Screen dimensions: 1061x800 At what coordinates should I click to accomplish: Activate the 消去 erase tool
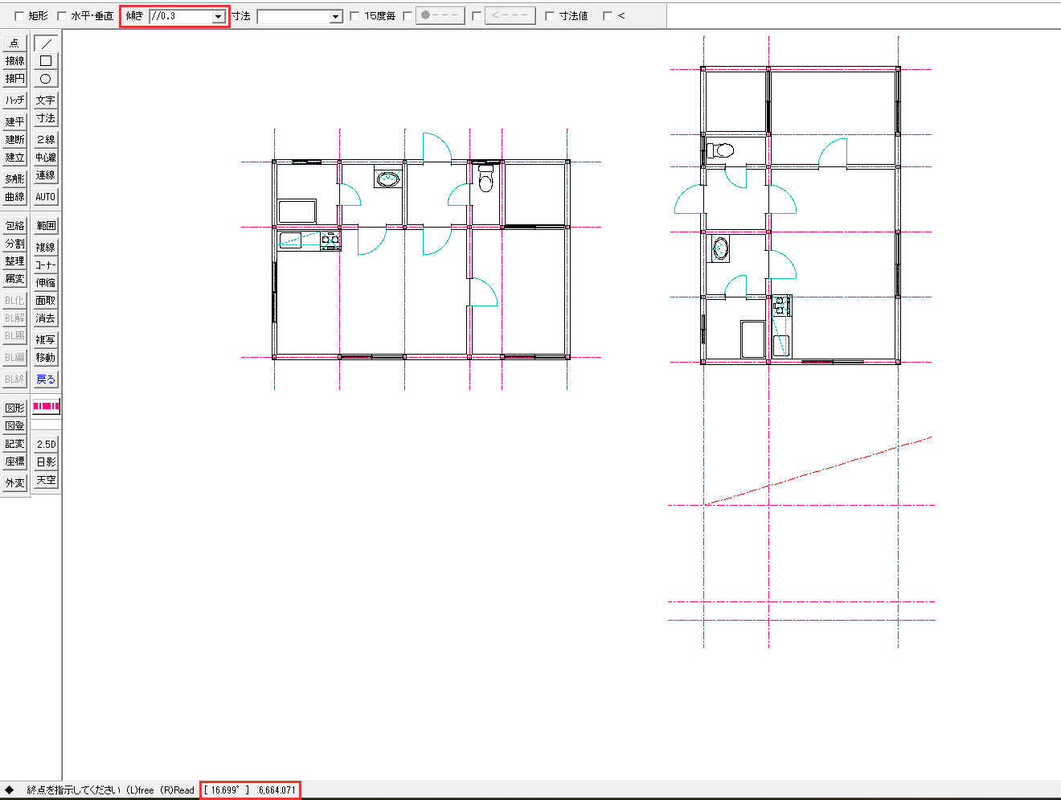click(46, 318)
